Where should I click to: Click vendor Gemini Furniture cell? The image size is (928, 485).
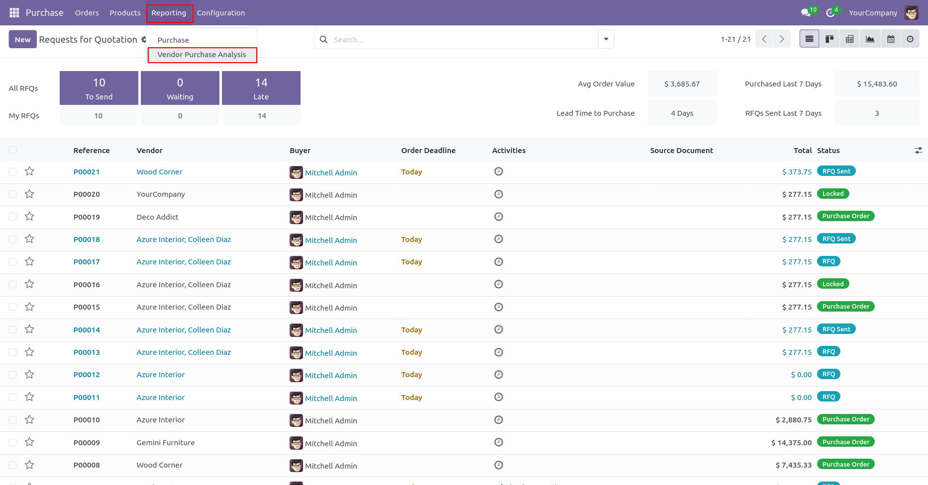pyautogui.click(x=166, y=442)
